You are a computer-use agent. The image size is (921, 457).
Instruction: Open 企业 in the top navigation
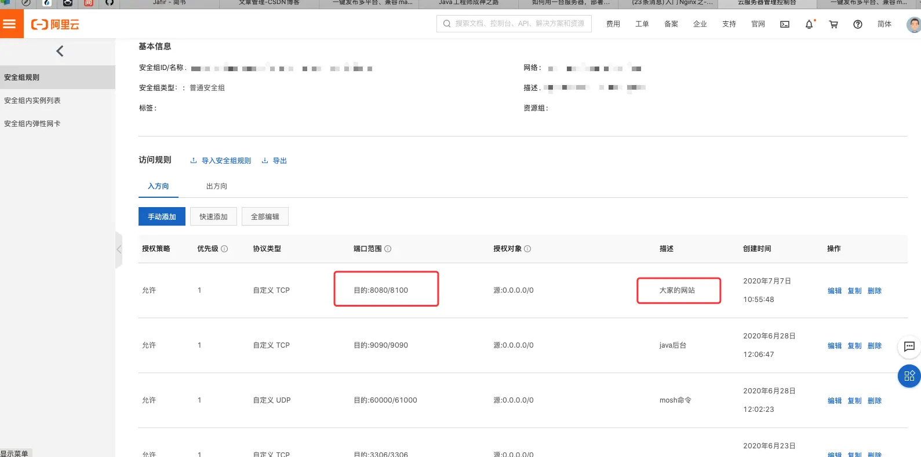(700, 24)
